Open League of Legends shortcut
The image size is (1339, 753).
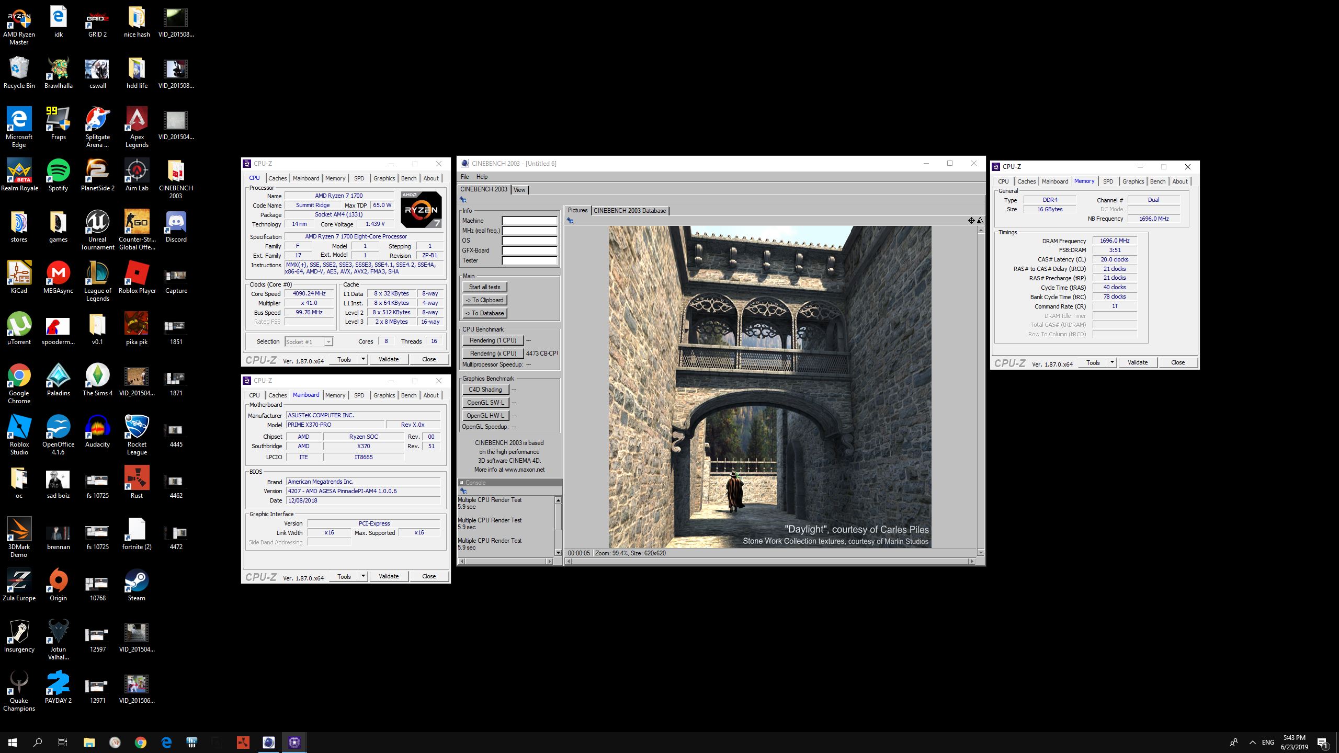pos(97,282)
